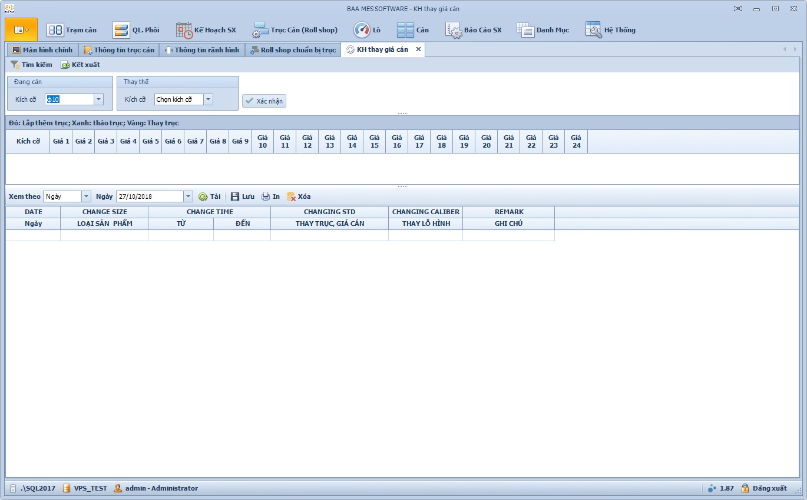The image size is (807, 500).
Task: Close the KH thay giá cán tab
Action: tap(418, 49)
